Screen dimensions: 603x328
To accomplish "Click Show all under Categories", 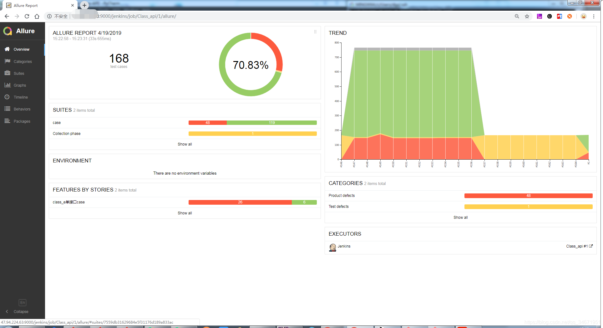I will (461, 218).
